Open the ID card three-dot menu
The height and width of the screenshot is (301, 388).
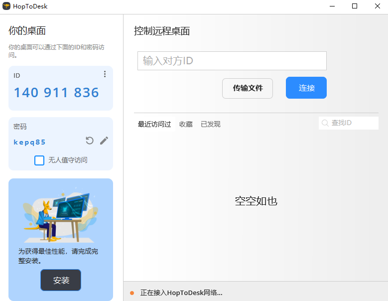pyautogui.click(x=105, y=74)
